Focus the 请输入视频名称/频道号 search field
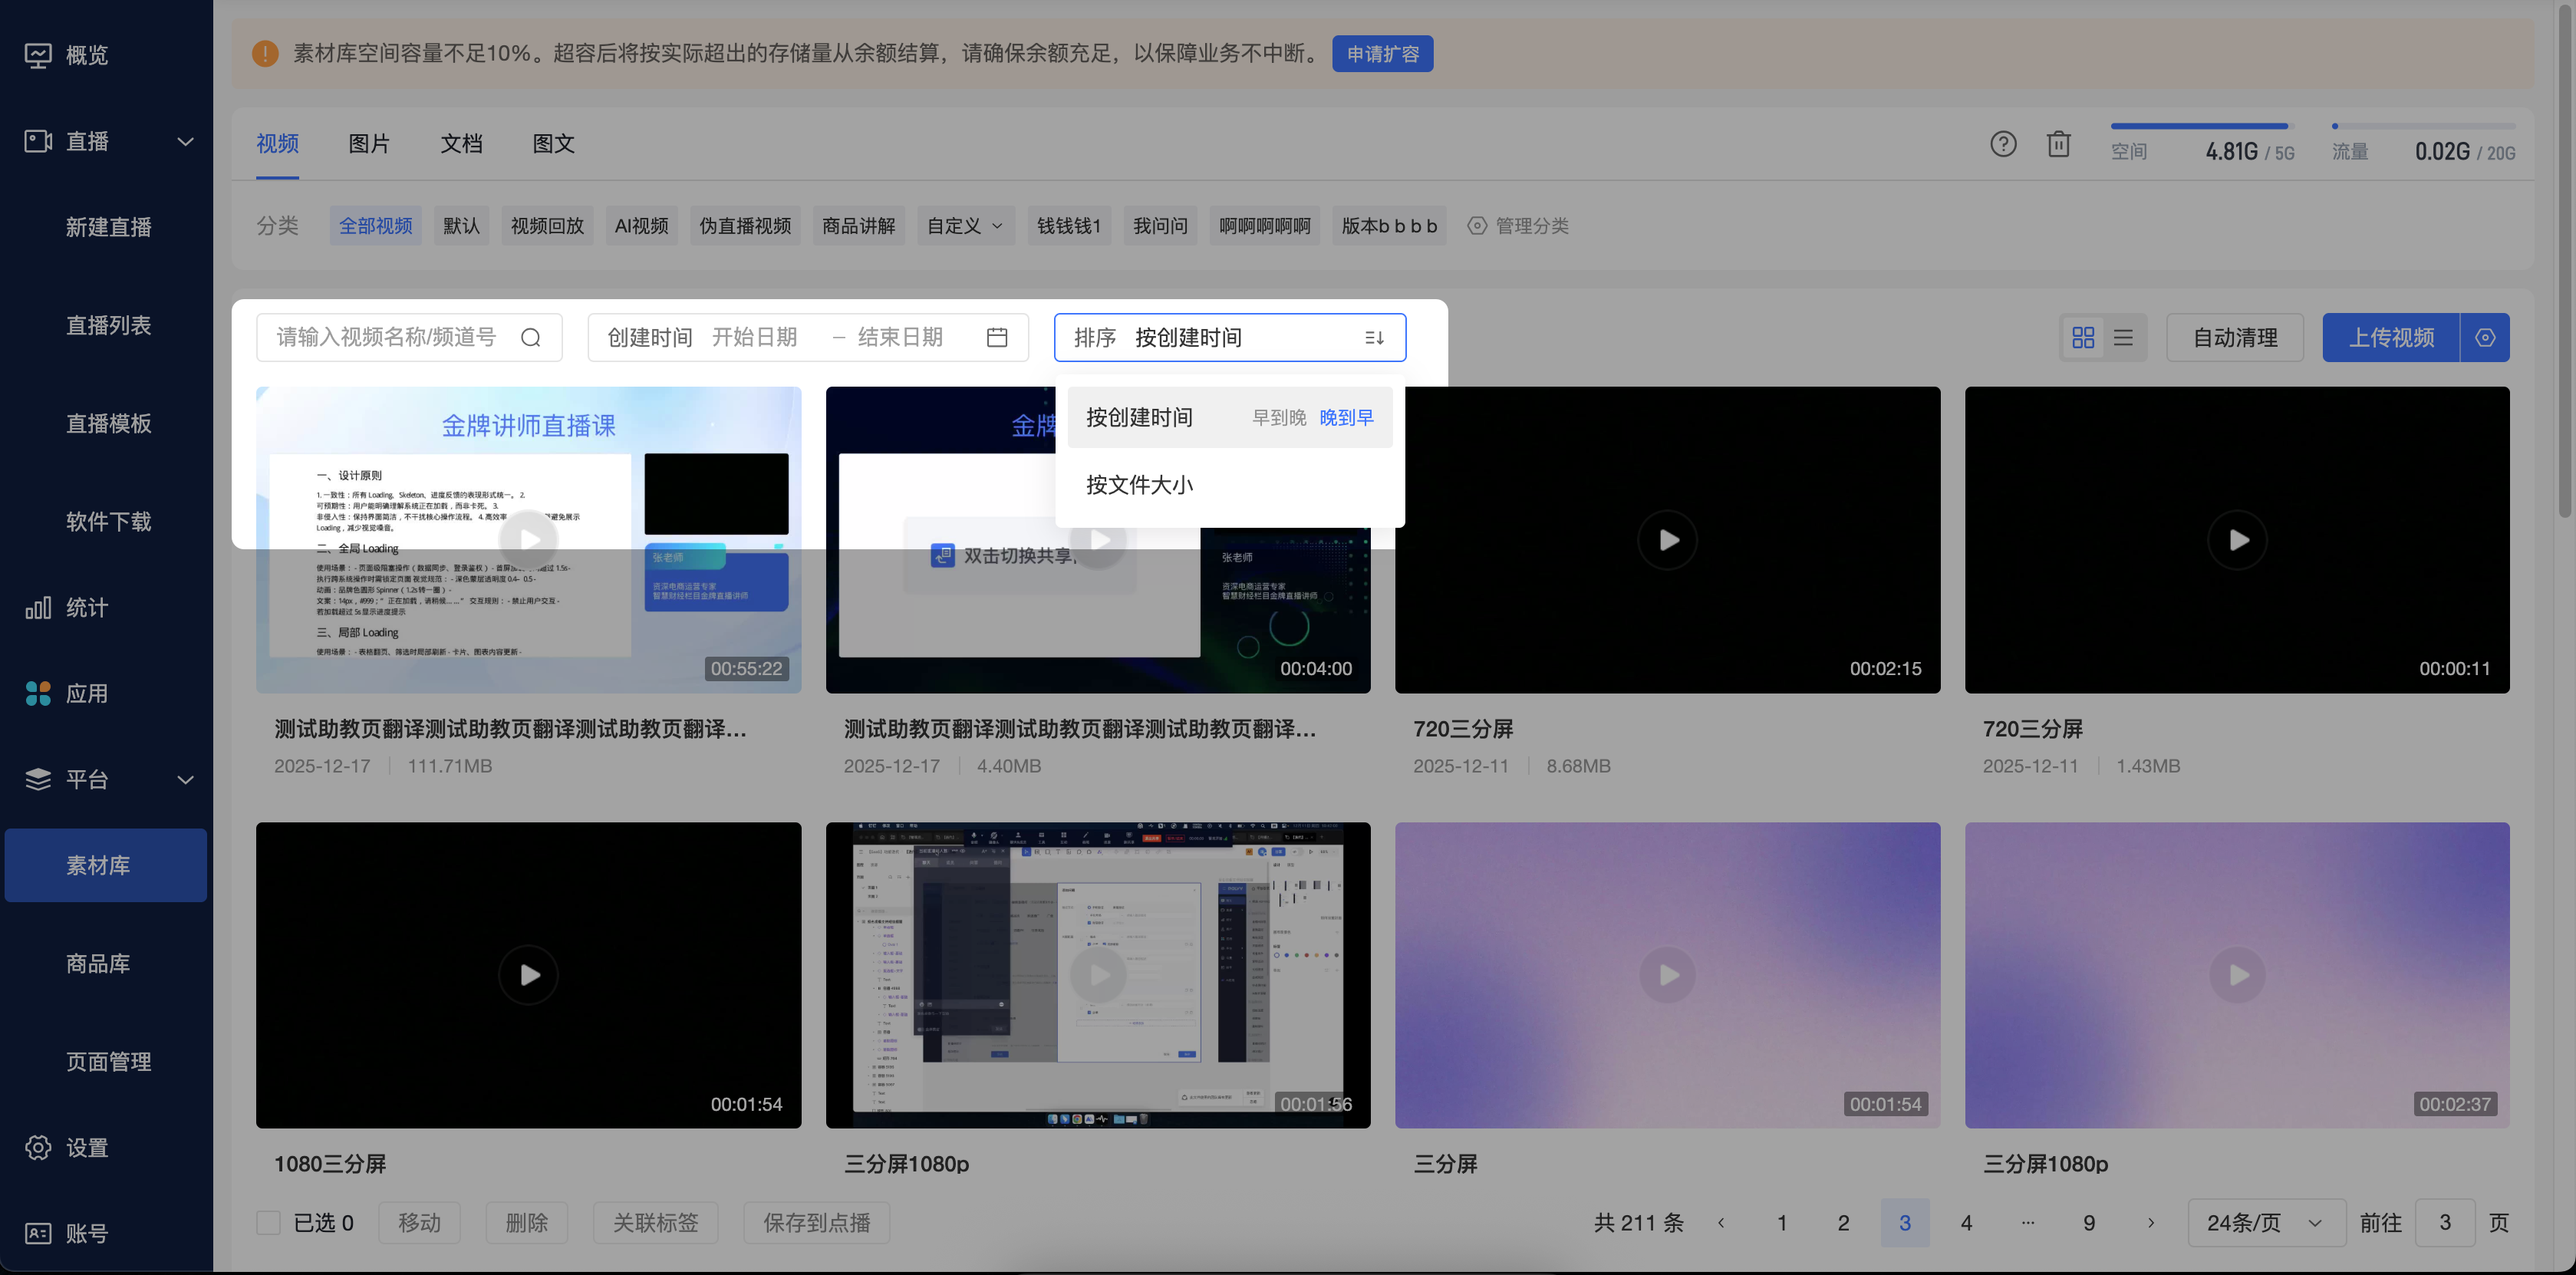Viewport: 2576px width, 1275px height. [x=409, y=338]
